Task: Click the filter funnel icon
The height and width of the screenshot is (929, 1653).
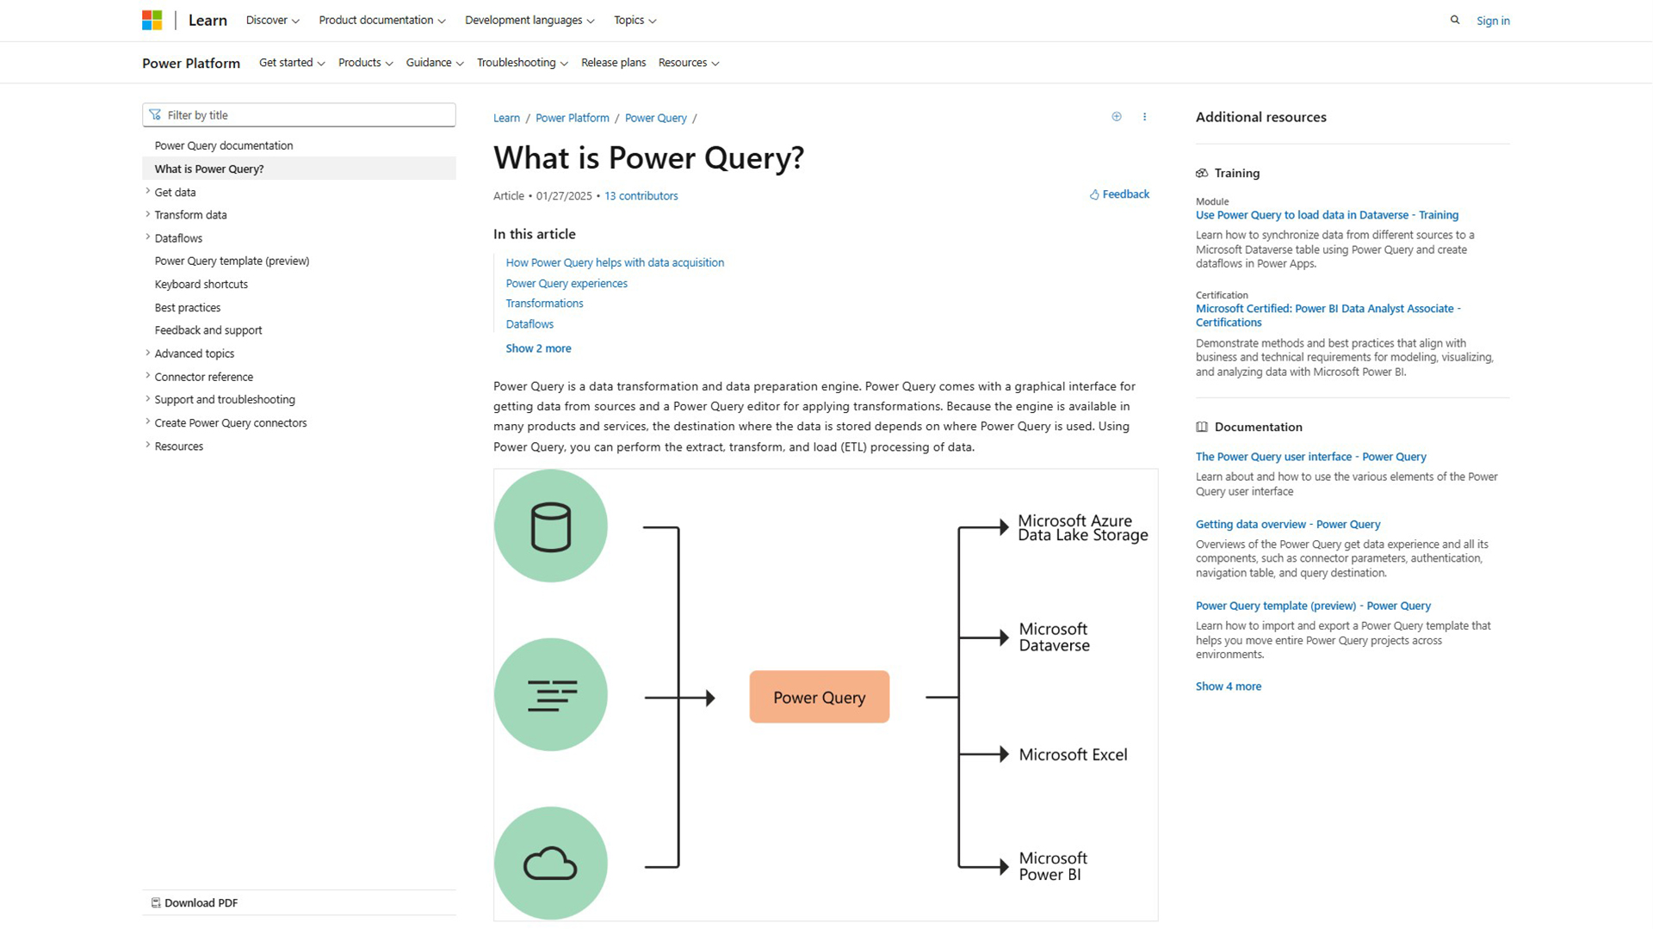Action: click(x=155, y=114)
